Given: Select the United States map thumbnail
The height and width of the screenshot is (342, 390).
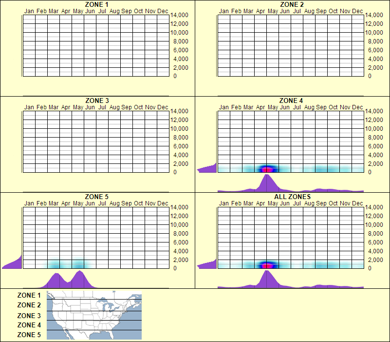Looking at the screenshot, I should 93,315.
